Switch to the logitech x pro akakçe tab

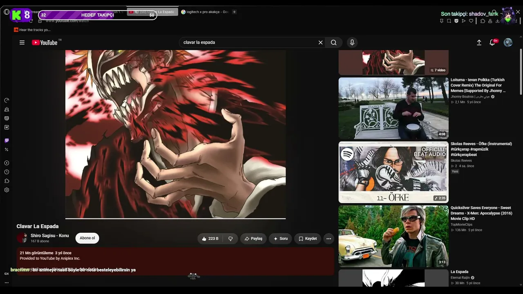click(205, 12)
